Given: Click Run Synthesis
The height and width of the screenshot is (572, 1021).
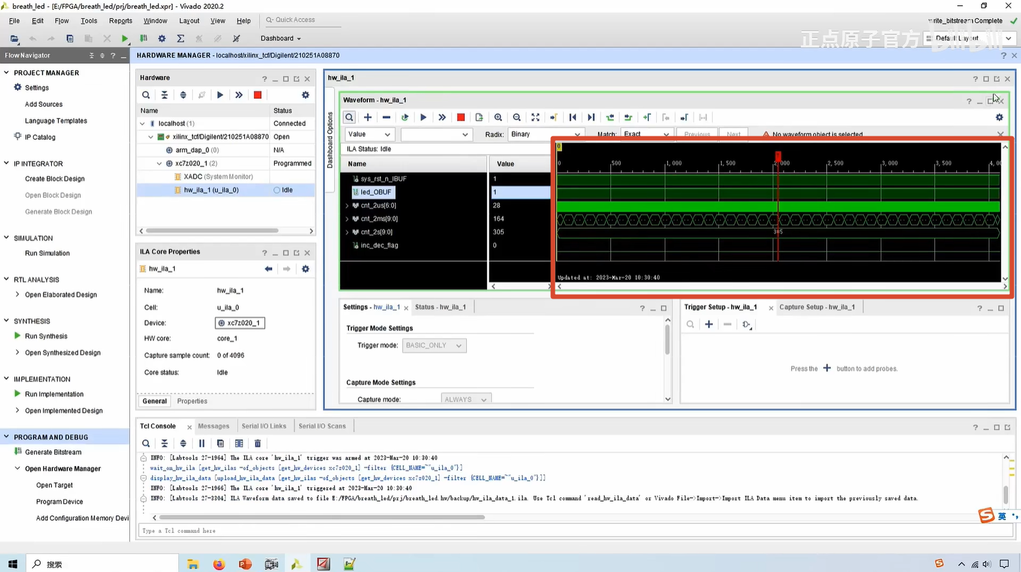Looking at the screenshot, I should [x=46, y=336].
